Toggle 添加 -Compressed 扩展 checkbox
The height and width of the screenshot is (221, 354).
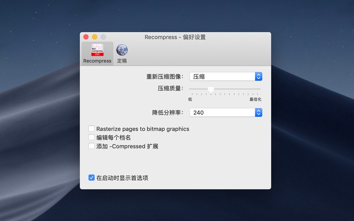pyautogui.click(x=92, y=146)
